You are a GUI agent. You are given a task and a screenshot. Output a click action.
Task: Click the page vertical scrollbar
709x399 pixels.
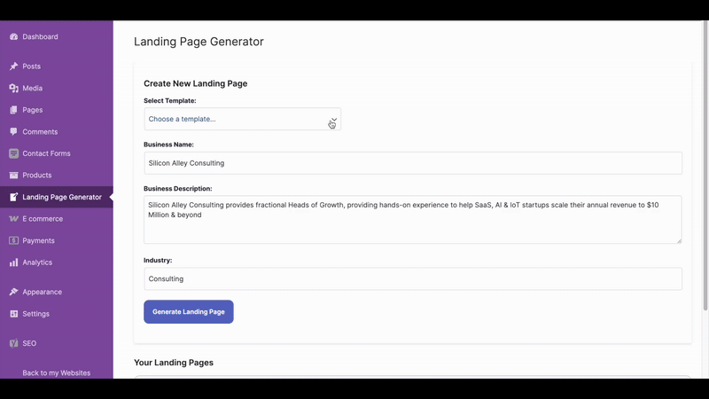click(705, 166)
